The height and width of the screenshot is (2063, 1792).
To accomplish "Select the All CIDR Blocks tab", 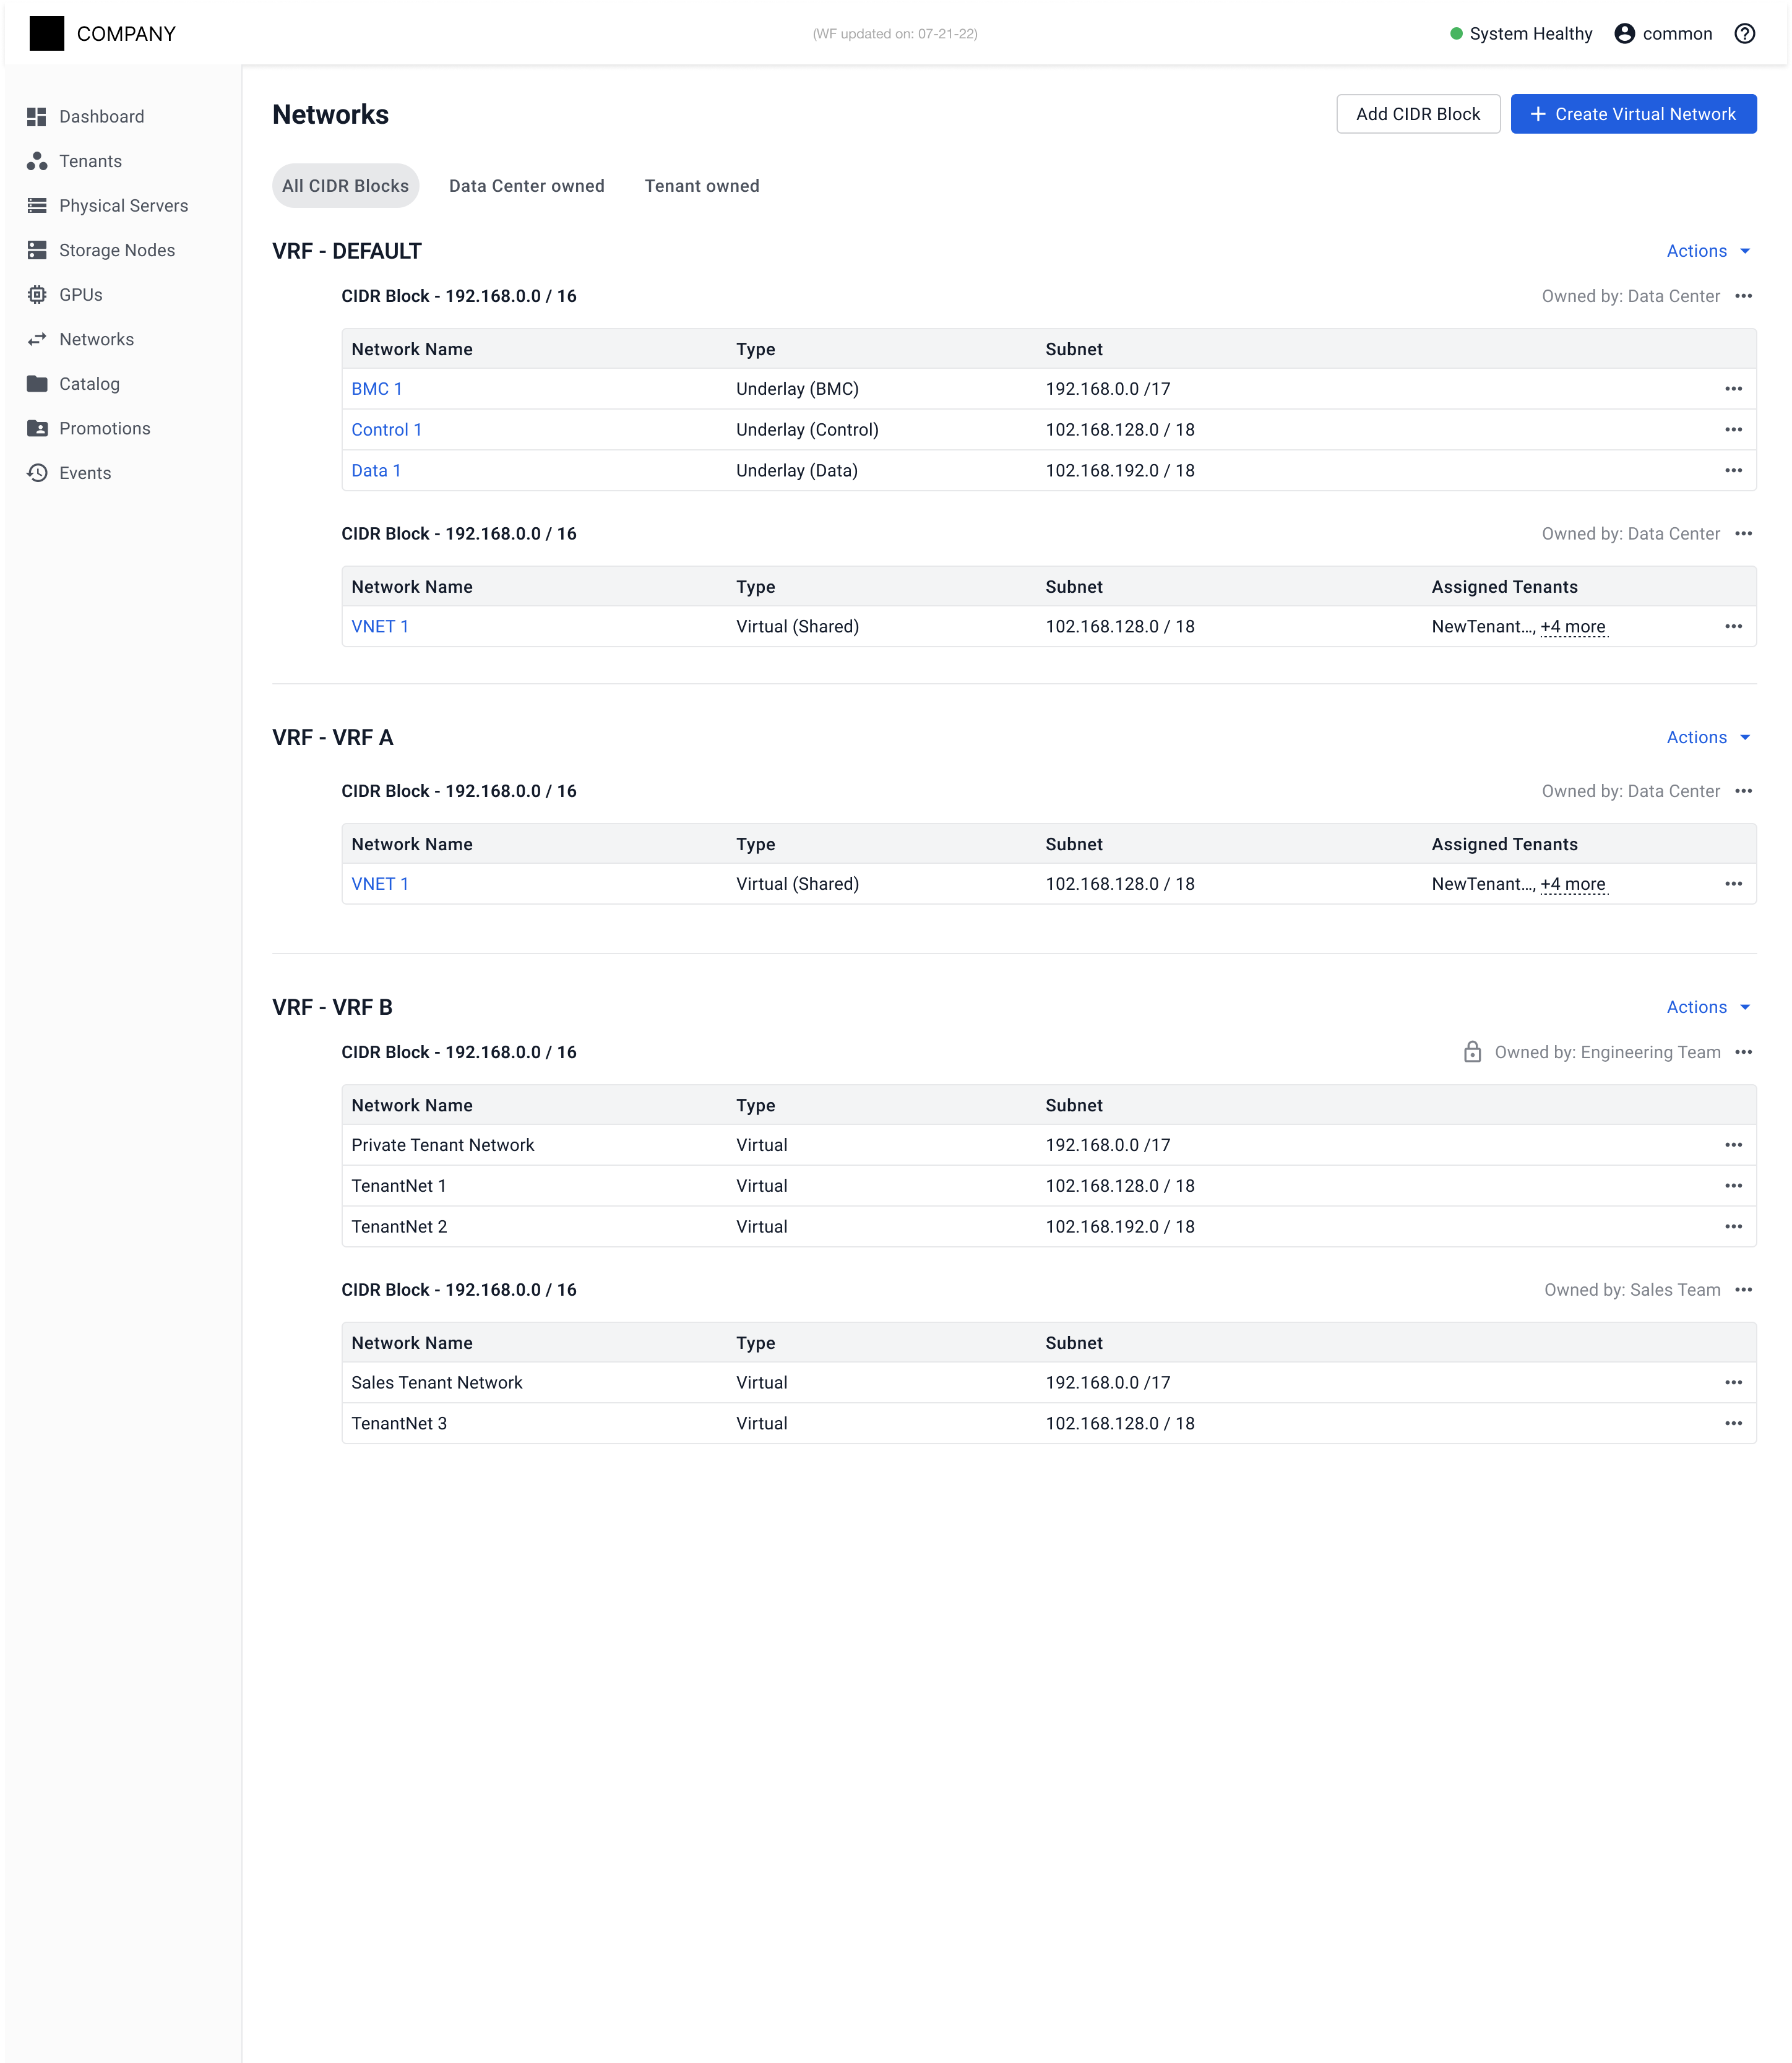I will (345, 186).
